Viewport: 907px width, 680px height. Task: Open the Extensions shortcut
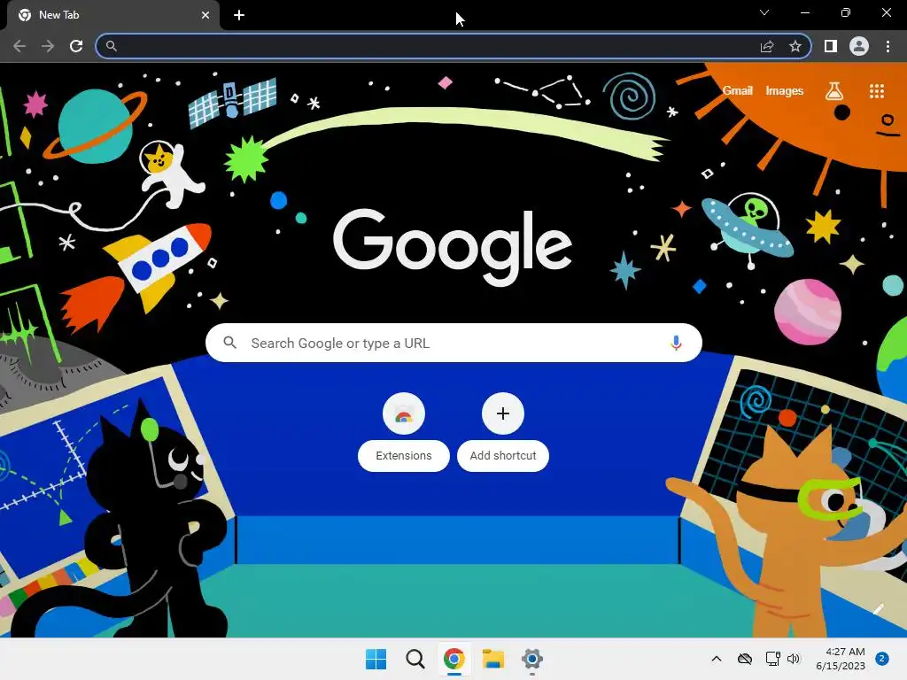(404, 432)
